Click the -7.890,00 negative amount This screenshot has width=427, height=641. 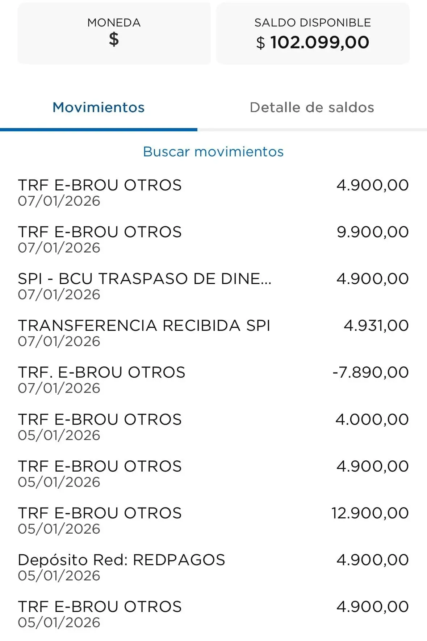(x=371, y=372)
